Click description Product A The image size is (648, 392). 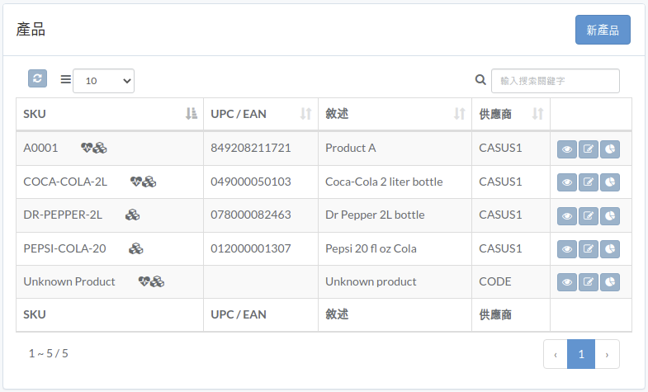click(351, 148)
